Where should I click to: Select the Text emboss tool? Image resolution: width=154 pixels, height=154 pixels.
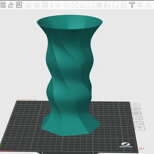click(x=132, y=5)
